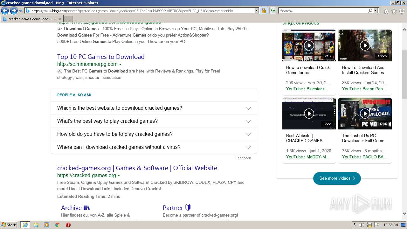Image resolution: width=407 pixels, height=229 pixels.
Task: Play 'How To Download And Install' video thumbnail
Action: coord(365,45)
